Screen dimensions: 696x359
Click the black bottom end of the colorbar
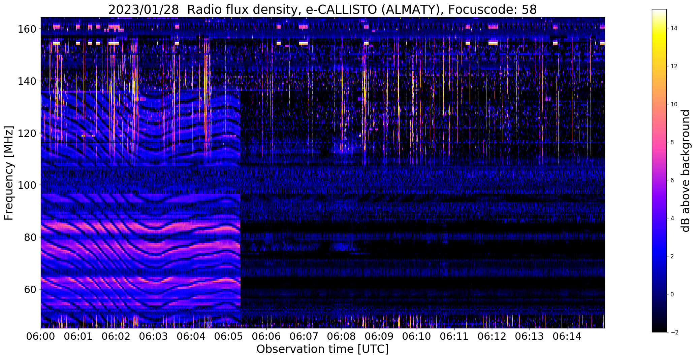(659, 330)
